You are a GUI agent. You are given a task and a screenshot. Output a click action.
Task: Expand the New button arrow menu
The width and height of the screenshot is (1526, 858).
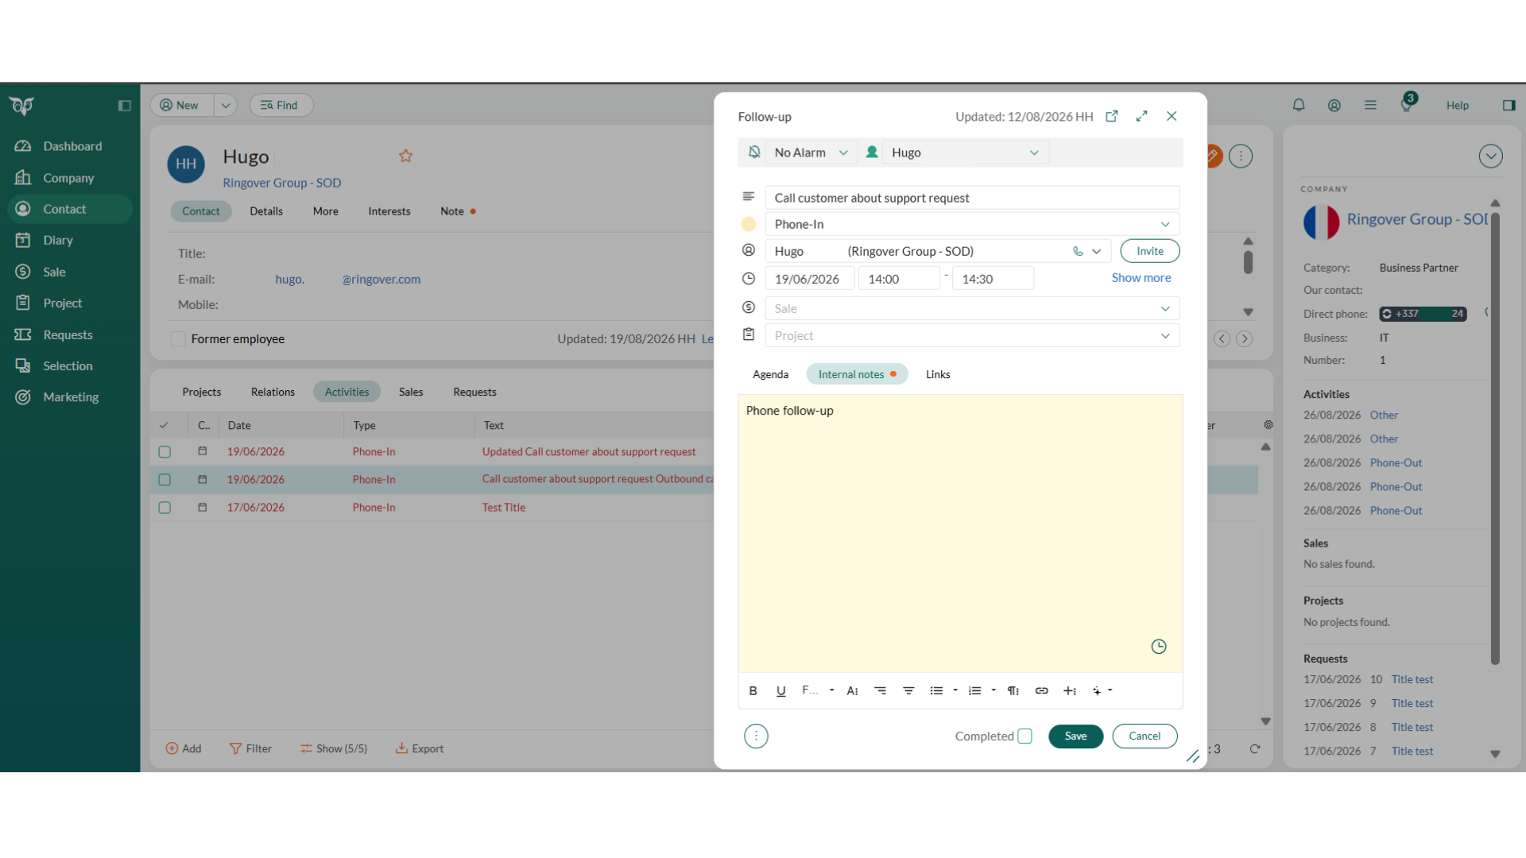(x=226, y=105)
